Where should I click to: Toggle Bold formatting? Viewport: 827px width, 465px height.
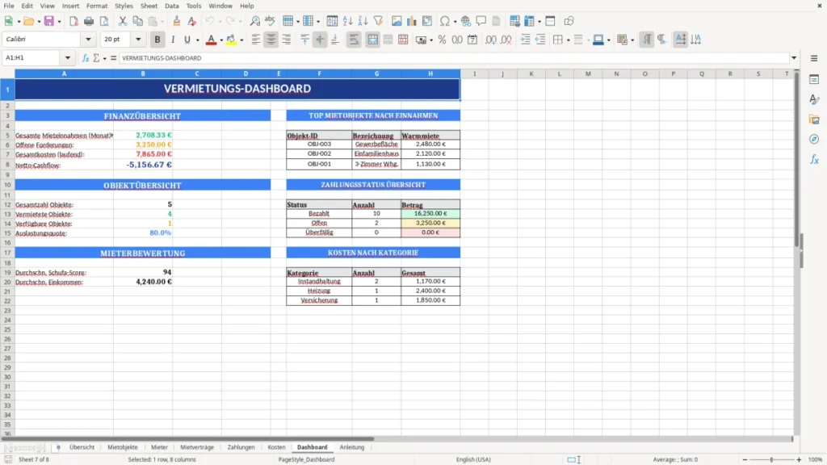tap(157, 40)
